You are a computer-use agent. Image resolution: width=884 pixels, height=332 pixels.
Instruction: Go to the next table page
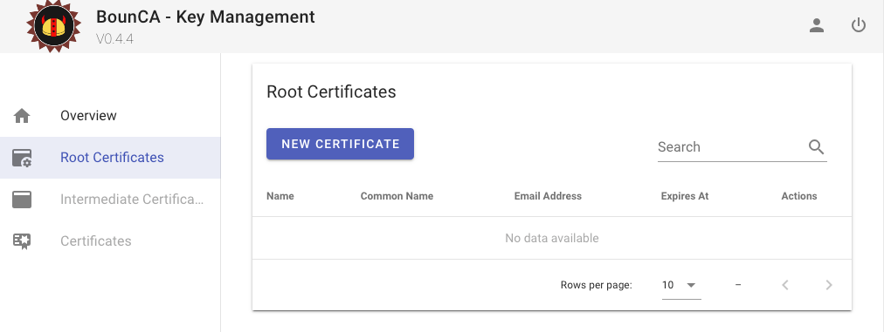[829, 285]
